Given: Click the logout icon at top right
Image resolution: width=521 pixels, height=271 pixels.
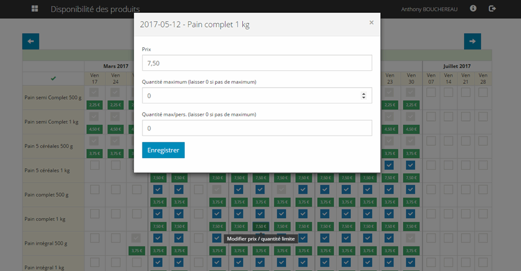Looking at the screenshot, I should point(492,9).
